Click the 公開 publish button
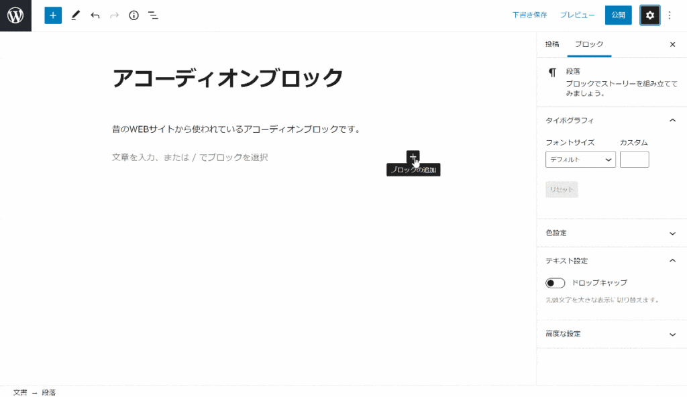This screenshot has width=687, height=397. [x=617, y=15]
